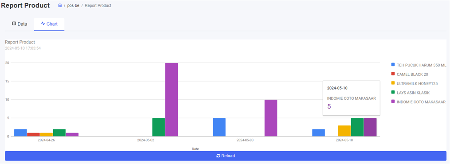The width and height of the screenshot is (450, 164).
Task: Toggle TEH PUCUK HARUM 350 ML legend entry
Action: 419,65
